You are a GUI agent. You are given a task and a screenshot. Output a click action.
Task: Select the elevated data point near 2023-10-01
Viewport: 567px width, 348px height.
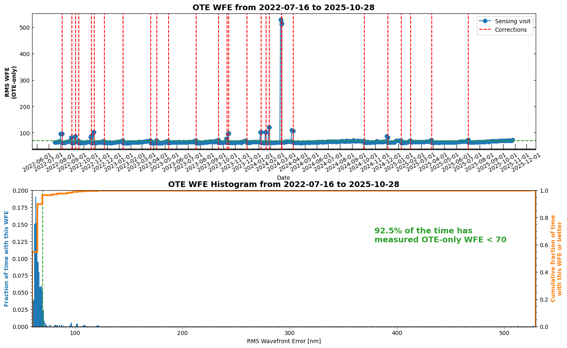tap(228, 133)
